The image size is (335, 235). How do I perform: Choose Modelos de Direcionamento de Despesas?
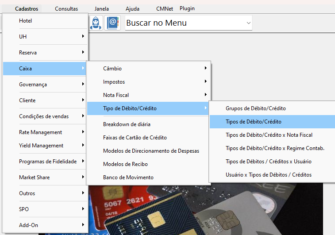(149, 151)
